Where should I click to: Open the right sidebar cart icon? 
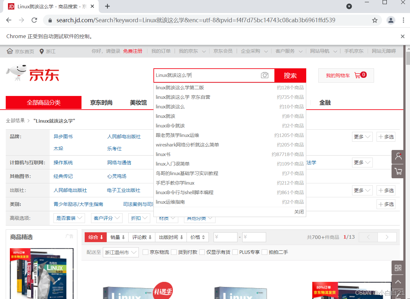[x=398, y=172]
